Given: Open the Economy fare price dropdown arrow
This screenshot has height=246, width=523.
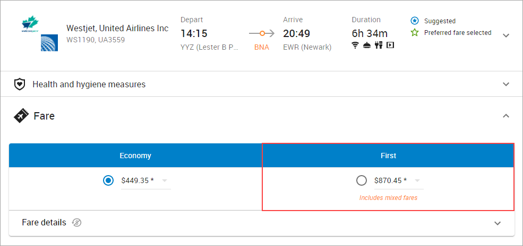Looking at the screenshot, I should 164,180.
